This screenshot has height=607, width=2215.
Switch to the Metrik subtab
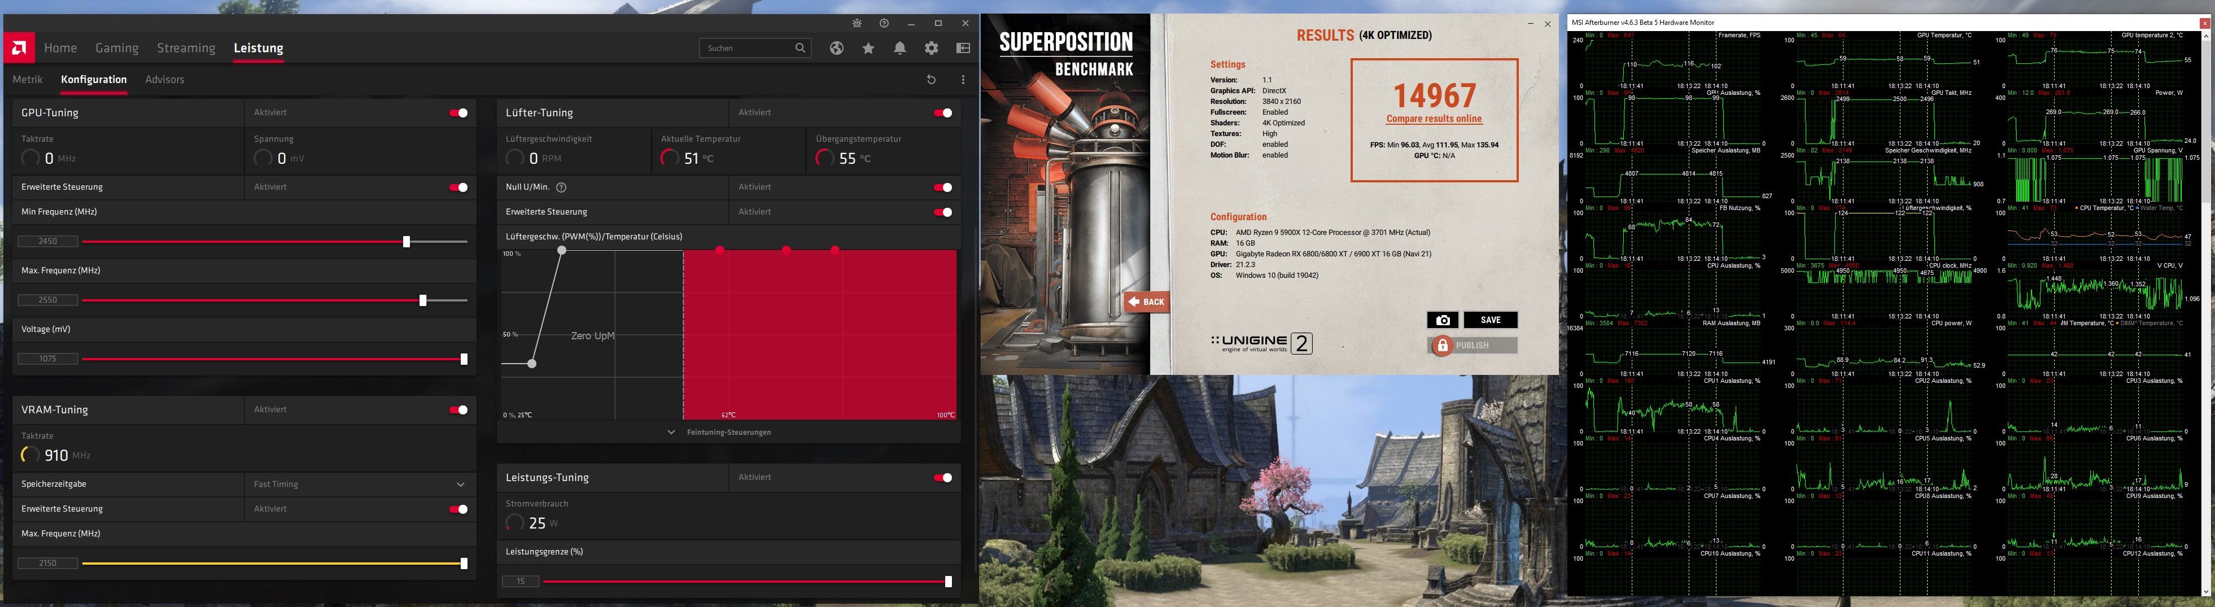(x=28, y=79)
